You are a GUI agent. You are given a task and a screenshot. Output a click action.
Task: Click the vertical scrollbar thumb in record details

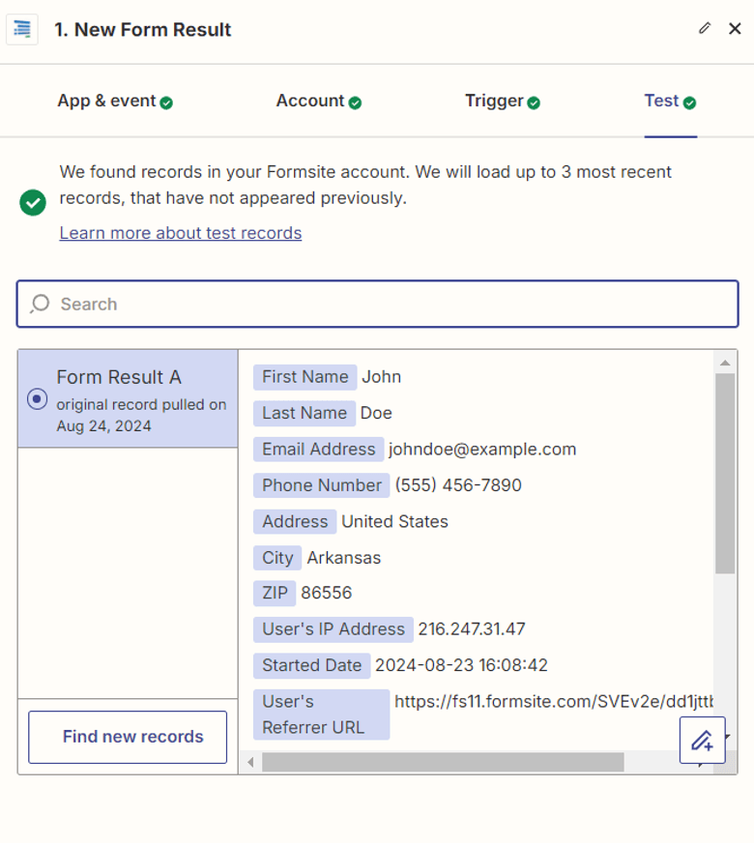(x=725, y=474)
